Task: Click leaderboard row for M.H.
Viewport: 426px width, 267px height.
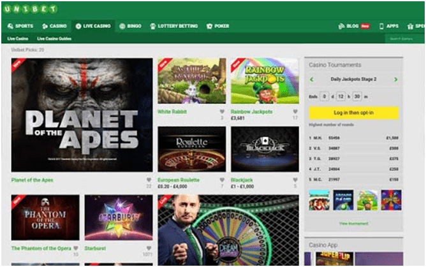Action: coord(354,138)
